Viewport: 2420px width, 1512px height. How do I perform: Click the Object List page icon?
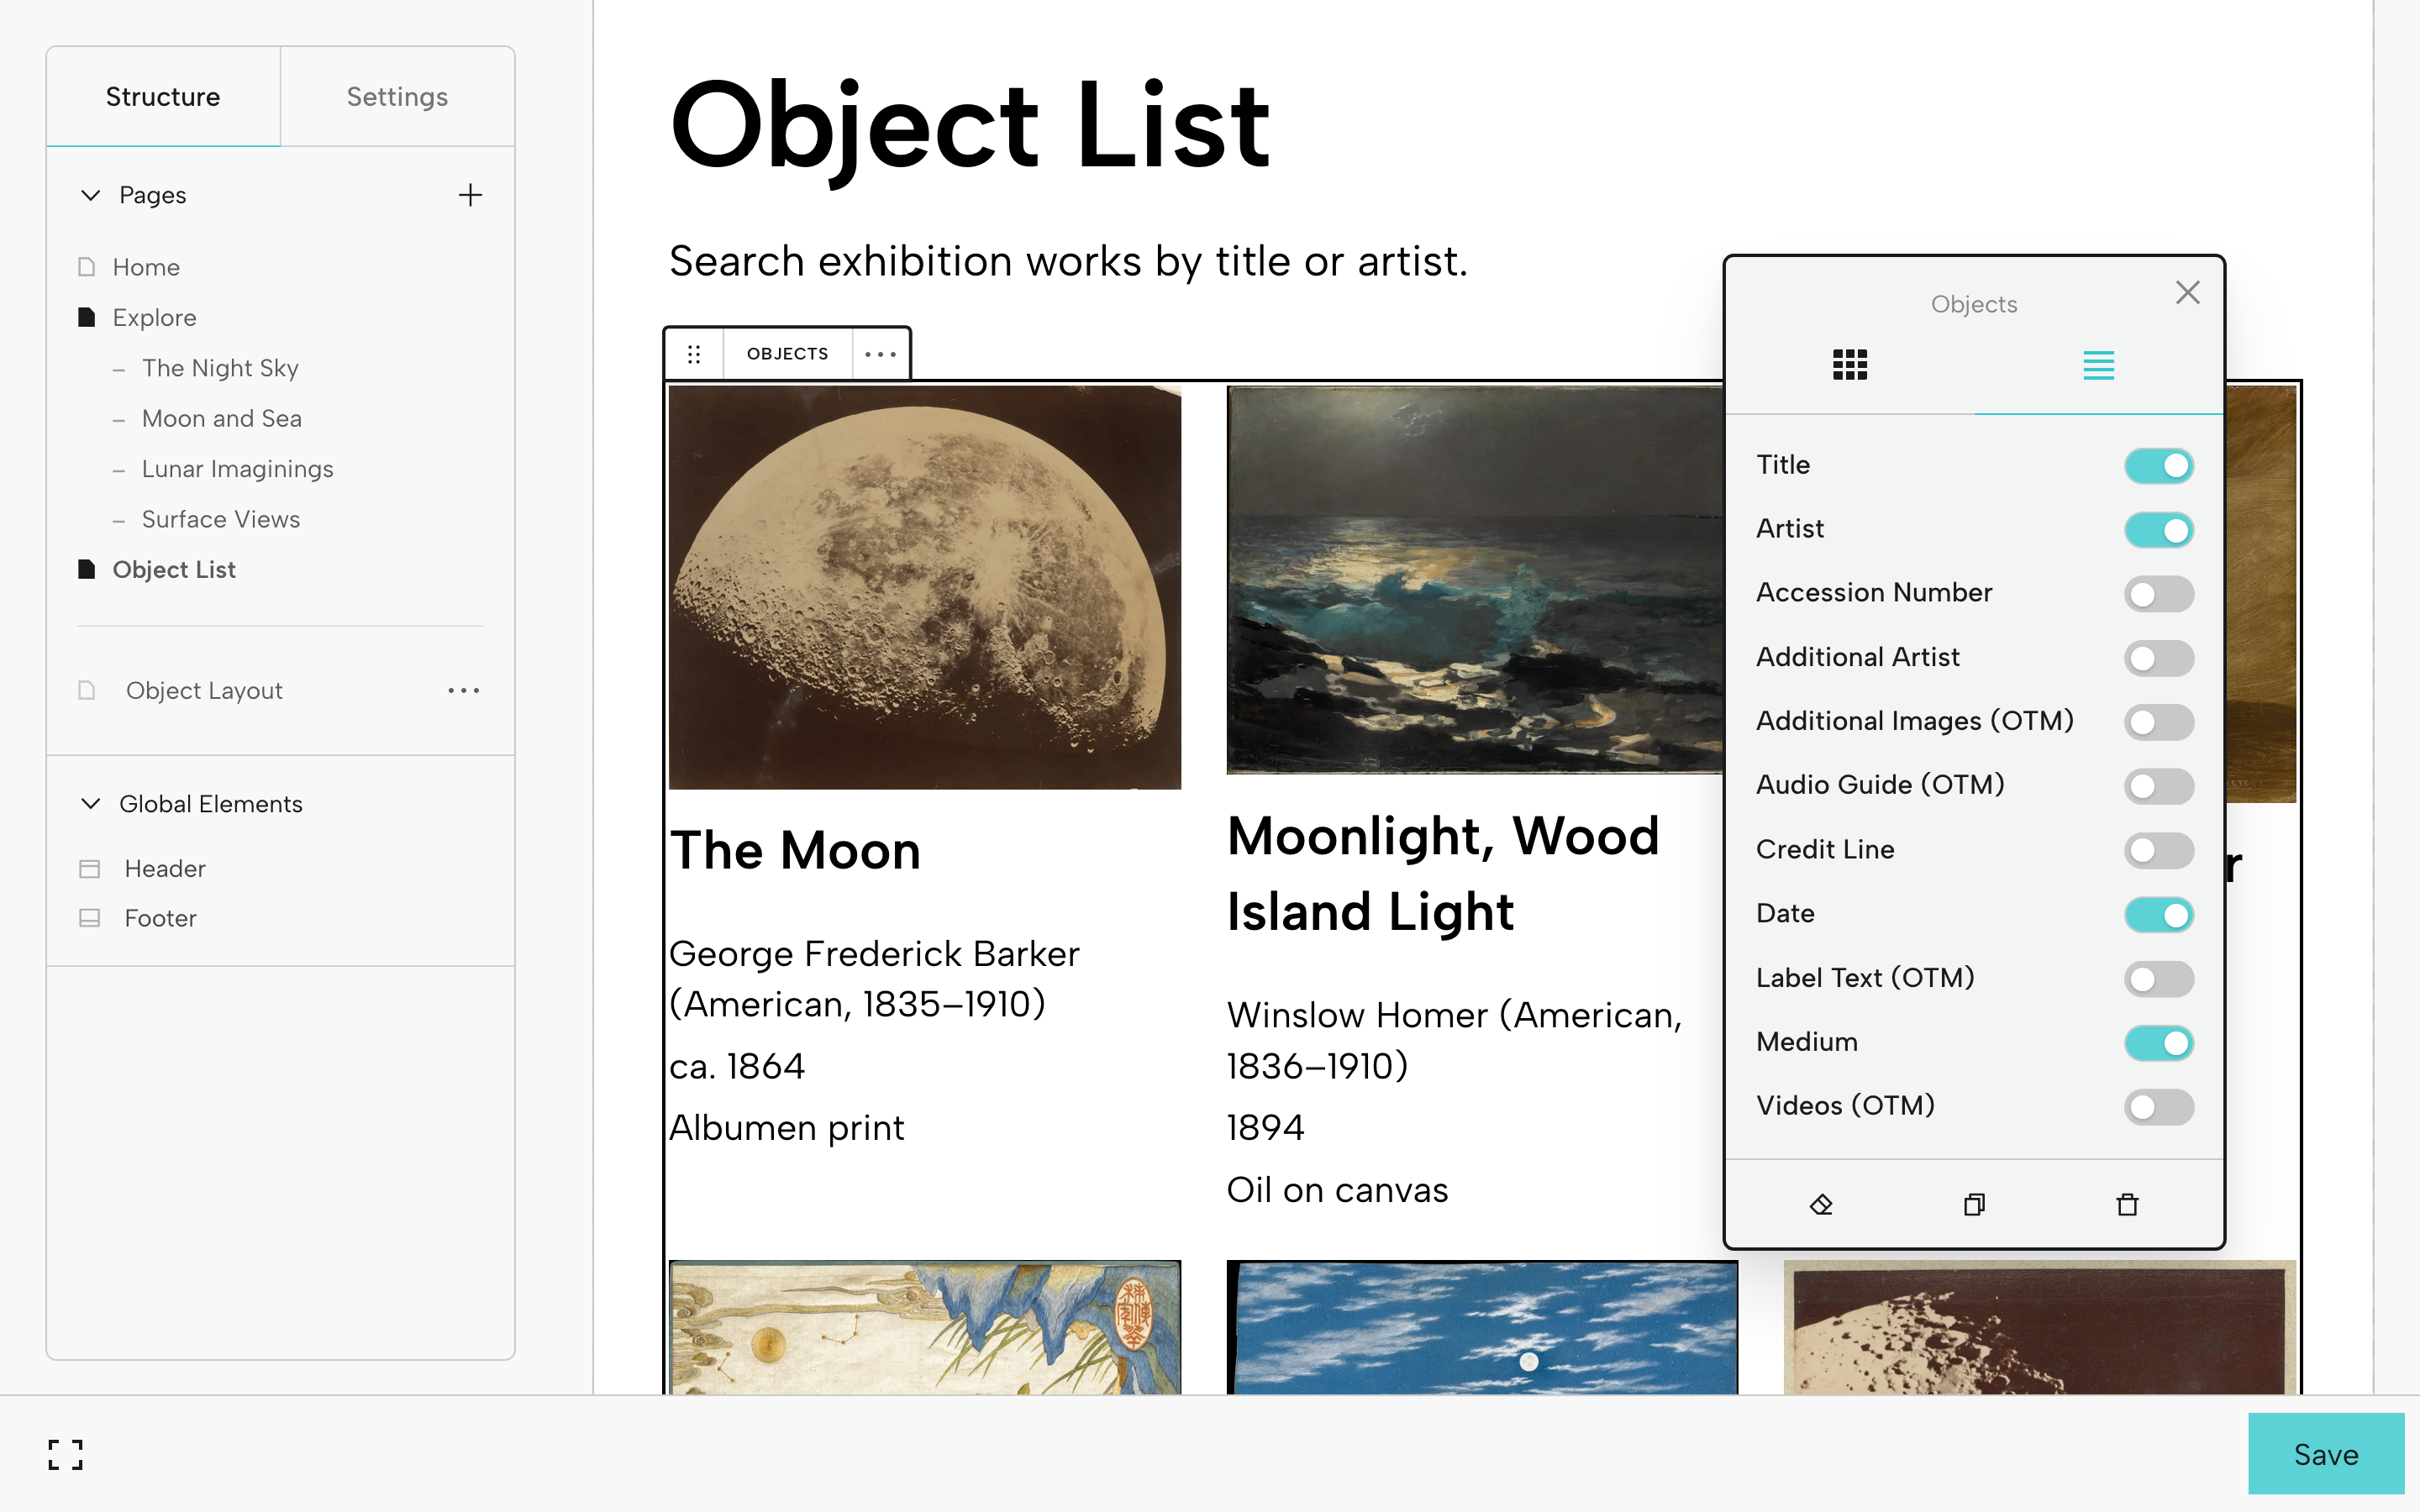pos(87,569)
